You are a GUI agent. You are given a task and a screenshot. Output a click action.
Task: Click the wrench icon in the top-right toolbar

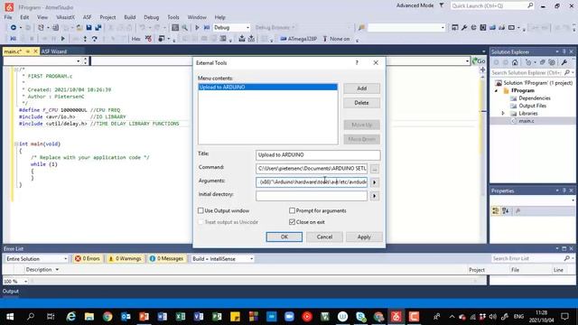[464, 28]
